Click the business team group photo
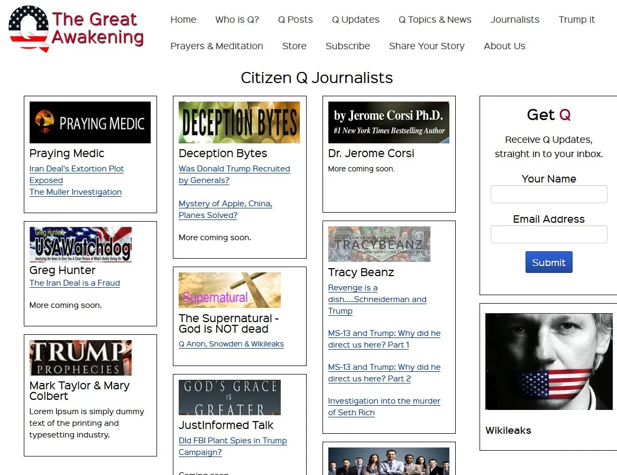 (389, 461)
